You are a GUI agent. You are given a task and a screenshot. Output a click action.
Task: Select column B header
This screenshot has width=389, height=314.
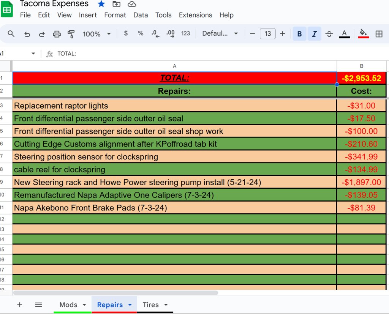point(362,66)
